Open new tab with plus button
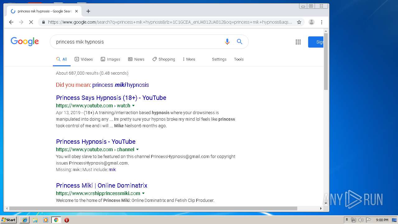This screenshot has height=224, width=398. (x=88, y=11)
